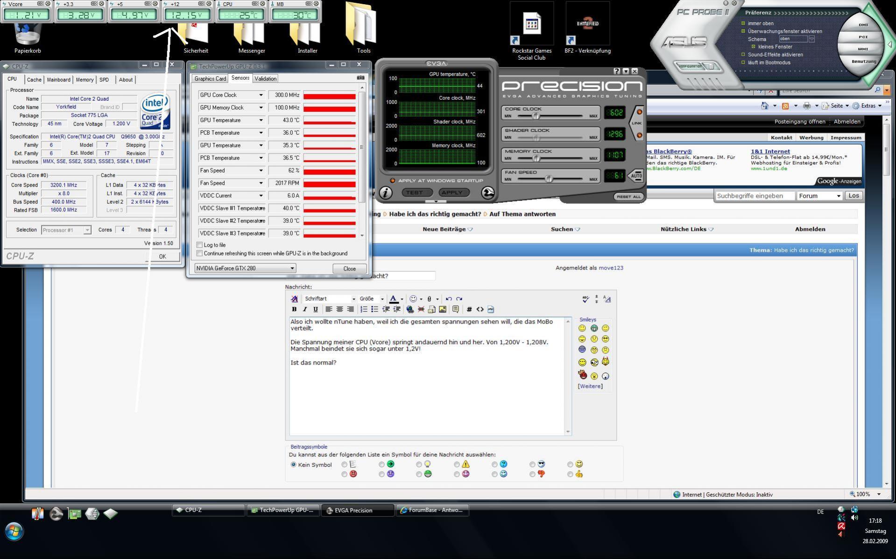Open BF2 Verknüpfung desktop shortcut
The height and width of the screenshot is (559, 896).
(x=587, y=28)
